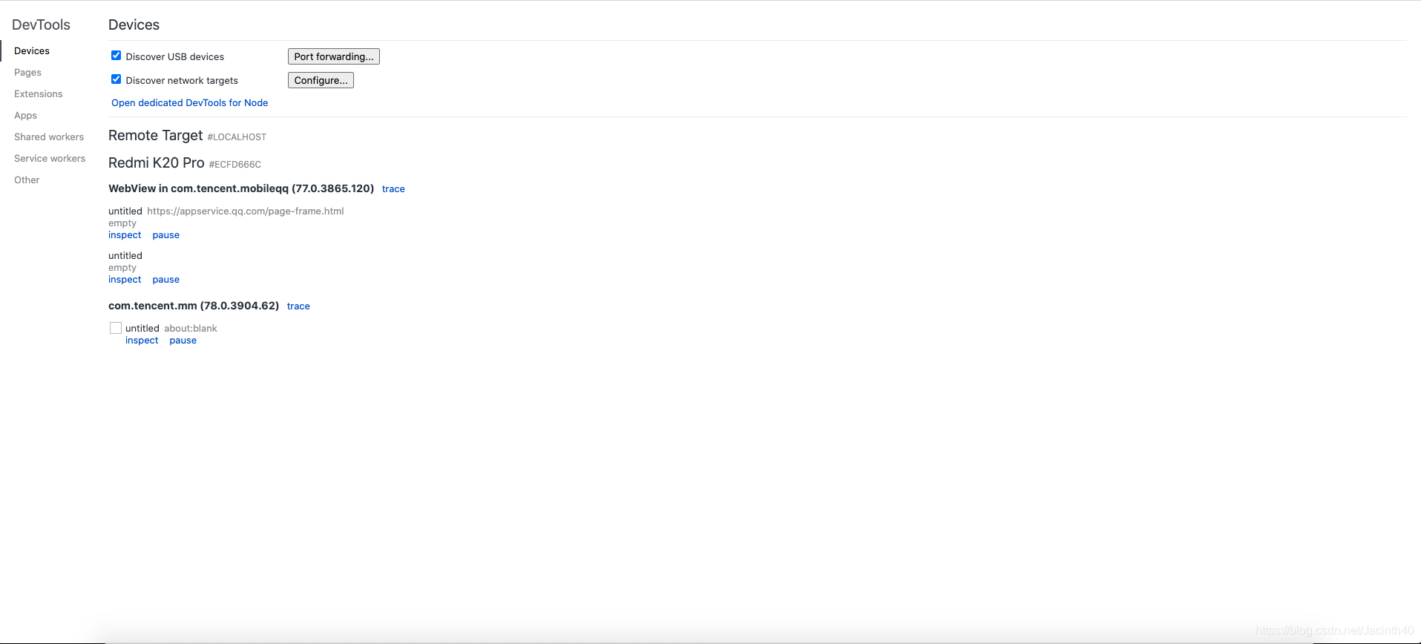
Task: Open Service workers section
Action: [x=50, y=158]
